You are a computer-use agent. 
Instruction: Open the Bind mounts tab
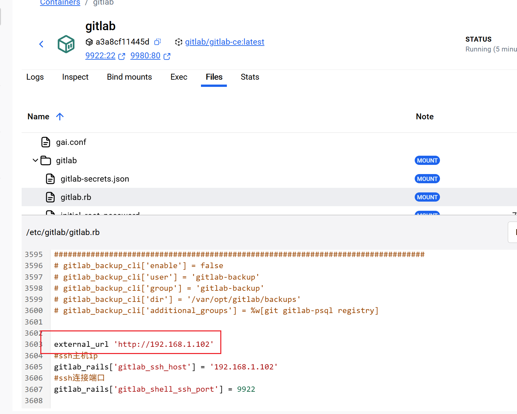click(x=129, y=77)
